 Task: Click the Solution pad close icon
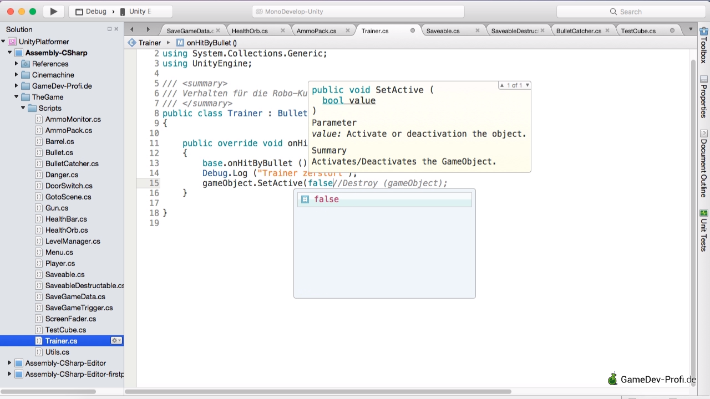coord(116,29)
